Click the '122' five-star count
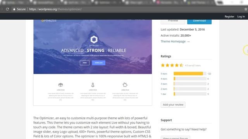This screenshot has width=248, height=139. point(209,74)
